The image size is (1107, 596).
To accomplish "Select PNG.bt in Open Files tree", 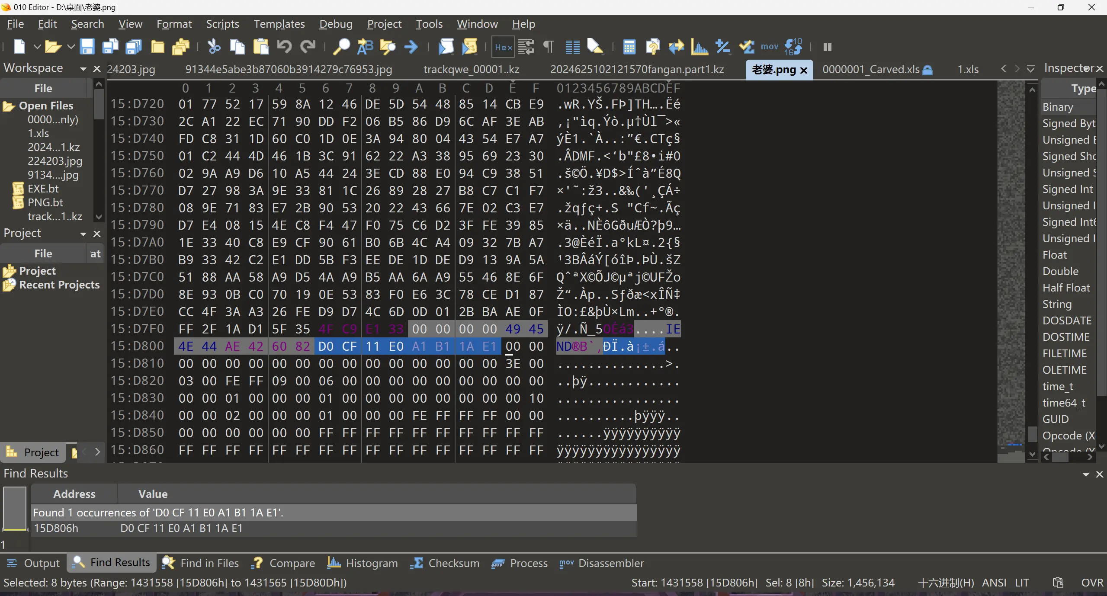I will pyautogui.click(x=45, y=202).
